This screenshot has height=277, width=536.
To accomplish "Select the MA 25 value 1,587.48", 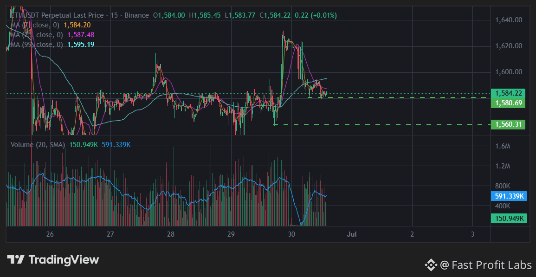I will 81,35.
